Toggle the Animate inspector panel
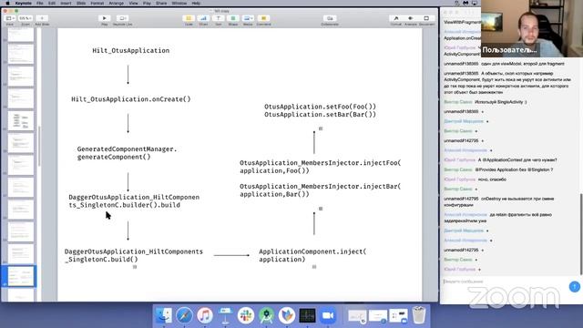 click(x=411, y=18)
